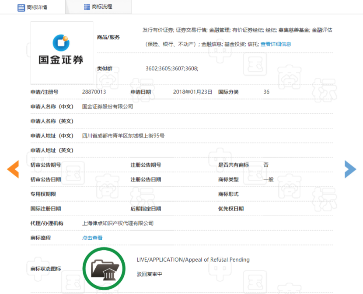Click the 商标详情 document icon
363x294 pixels.
tap(21, 7)
